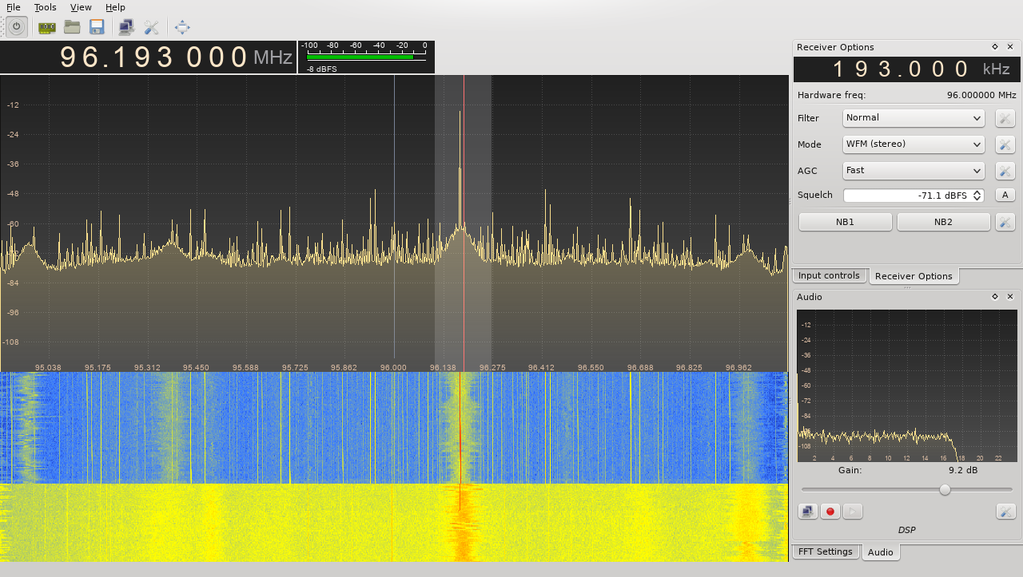
Task: Start audio recording with red record button
Action: click(830, 512)
